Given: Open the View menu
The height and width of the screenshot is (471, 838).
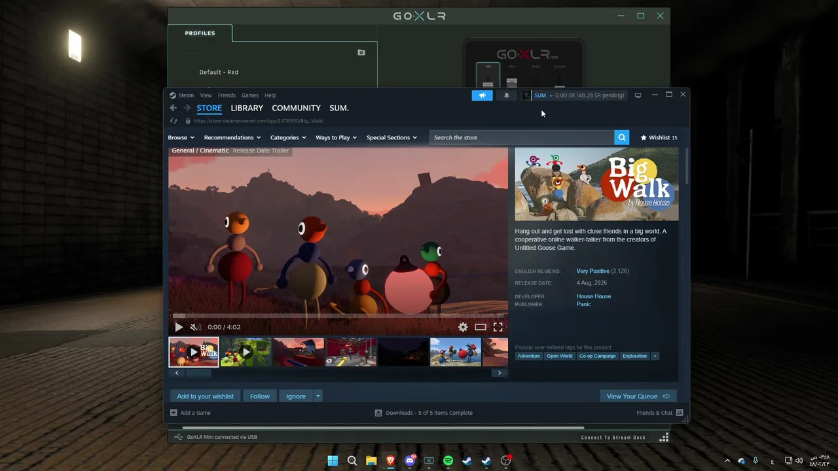Looking at the screenshot, I should coord(206,96).
